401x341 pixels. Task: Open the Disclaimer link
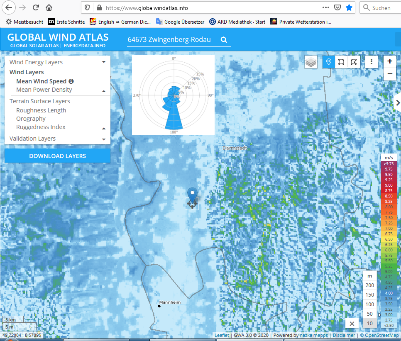pyautogui.click(x=344, y=335)
